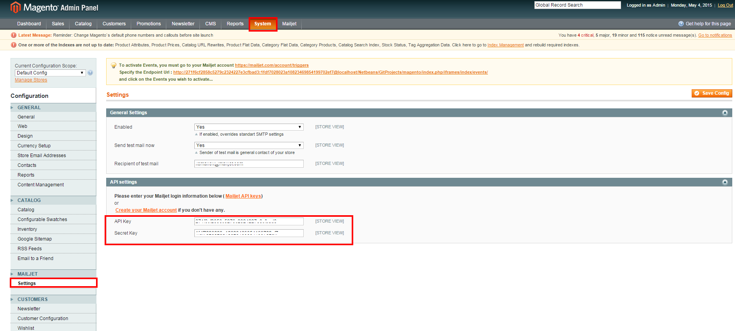The image size is (735, 331).
Task: Click the Endpoint Url link
Action: (x=331, y=72)
